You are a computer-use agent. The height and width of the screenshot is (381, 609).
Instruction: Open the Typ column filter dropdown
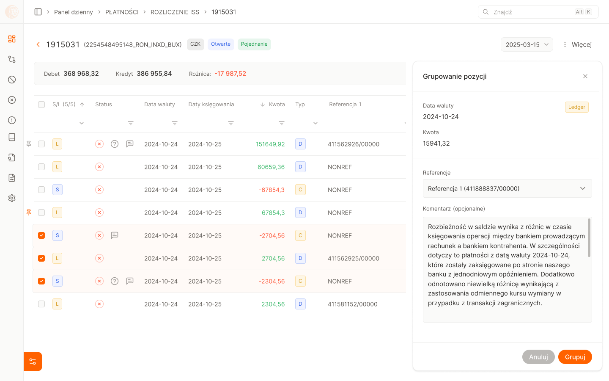click(315, 123)
